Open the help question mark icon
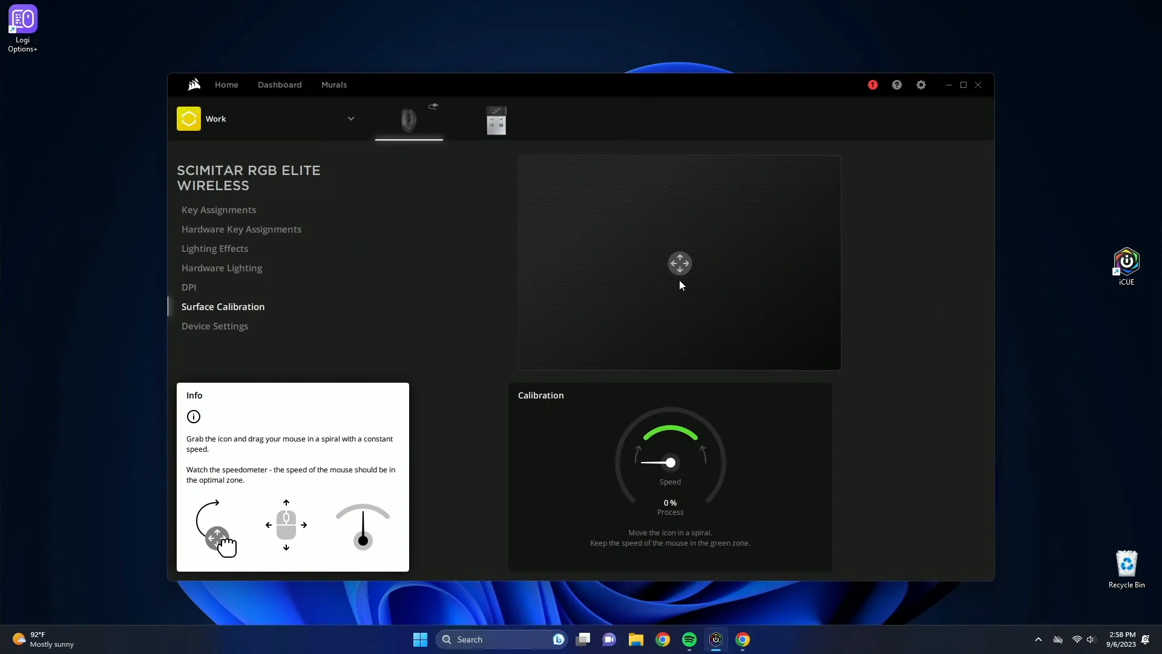This screenshot has width=1162, height=654. click(897, 85)
